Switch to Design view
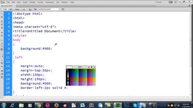The image size is (193, 108). click(x=17, y=9)
